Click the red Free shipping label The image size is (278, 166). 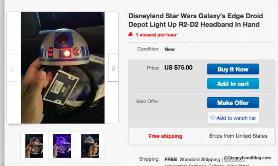click(x=165, y=136)
